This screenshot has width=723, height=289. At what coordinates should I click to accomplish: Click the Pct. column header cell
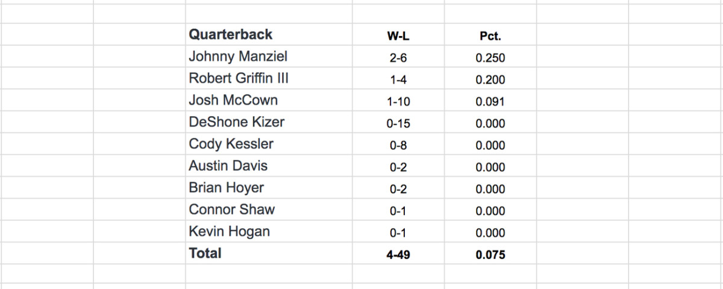coord(490,36)
